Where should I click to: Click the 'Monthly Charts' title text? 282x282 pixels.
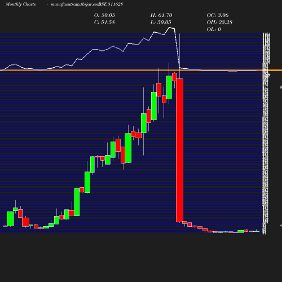pyautogui.click(x=21, y=5)
